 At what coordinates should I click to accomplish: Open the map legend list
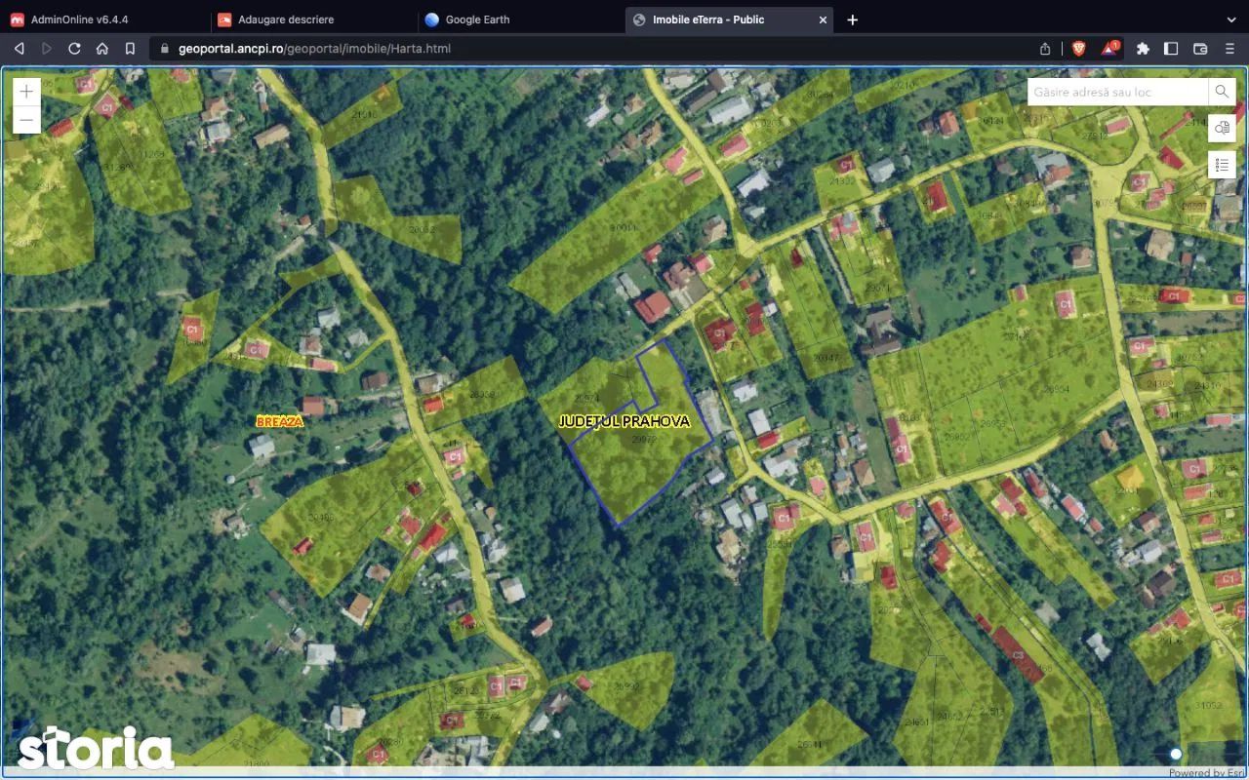[x=1222, y=165]
